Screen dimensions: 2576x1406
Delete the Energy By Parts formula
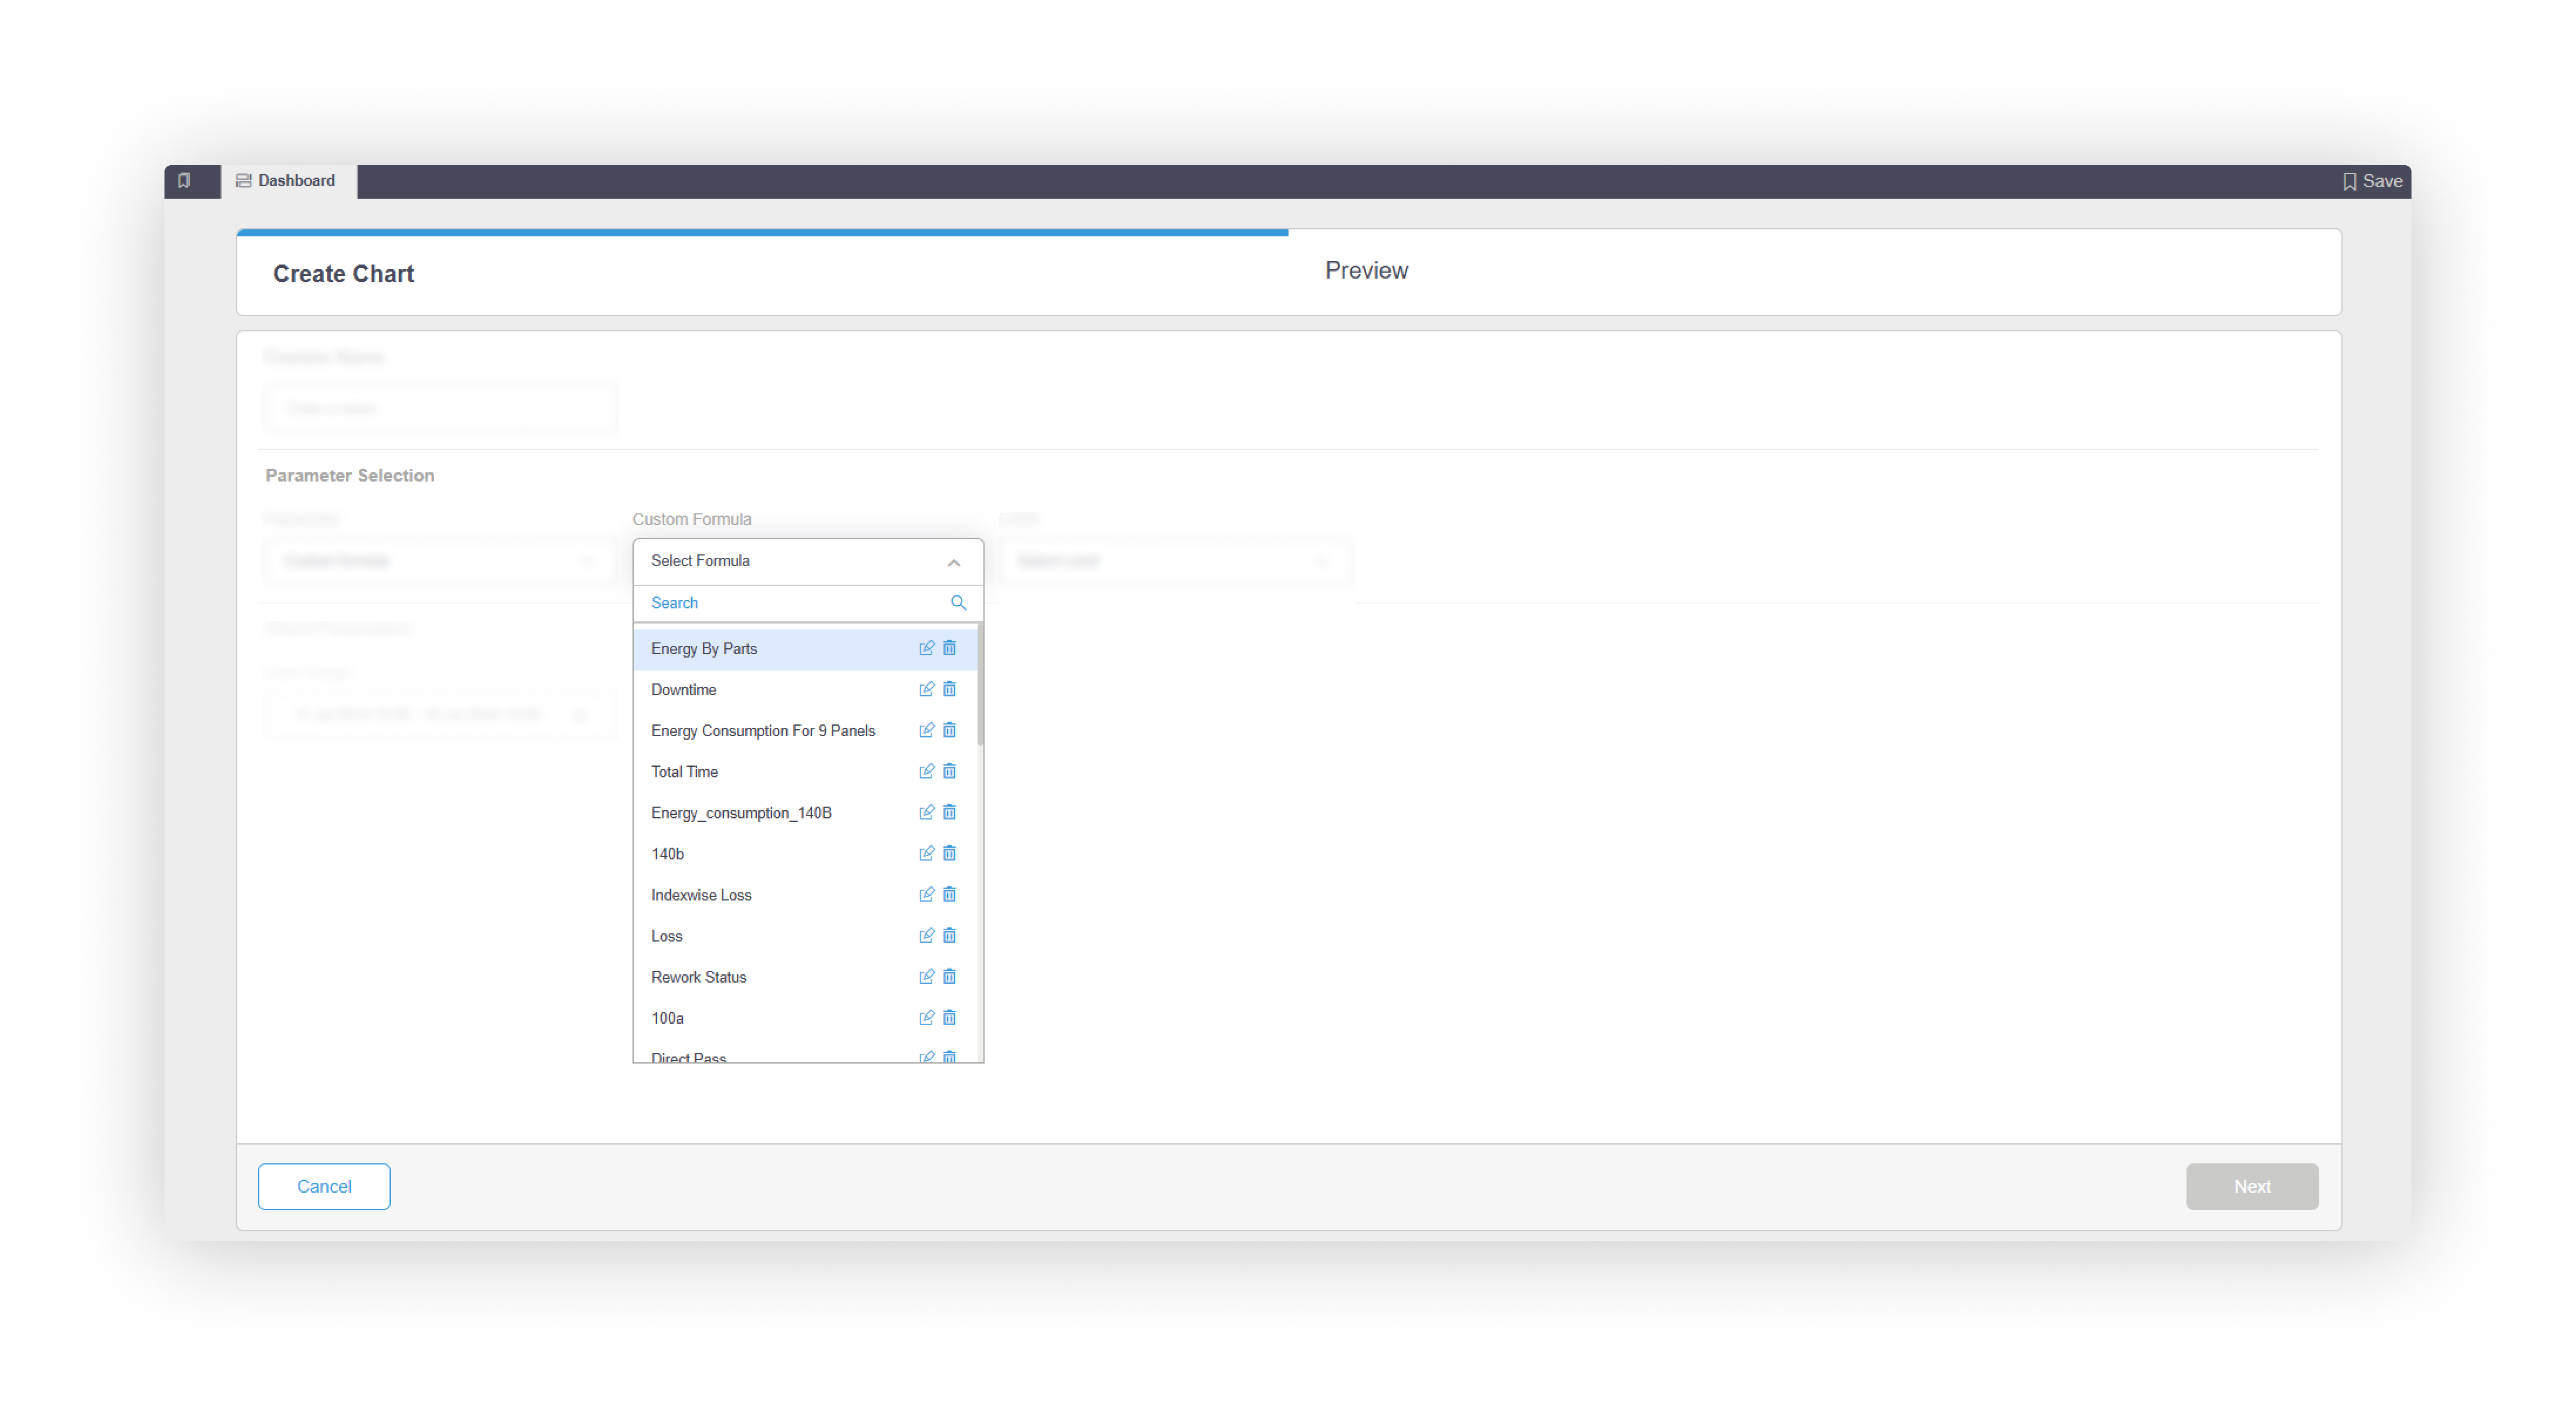pyautogui.click(x=949, y=648)
